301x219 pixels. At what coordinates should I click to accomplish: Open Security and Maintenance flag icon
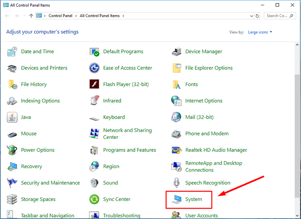[12, 183]
